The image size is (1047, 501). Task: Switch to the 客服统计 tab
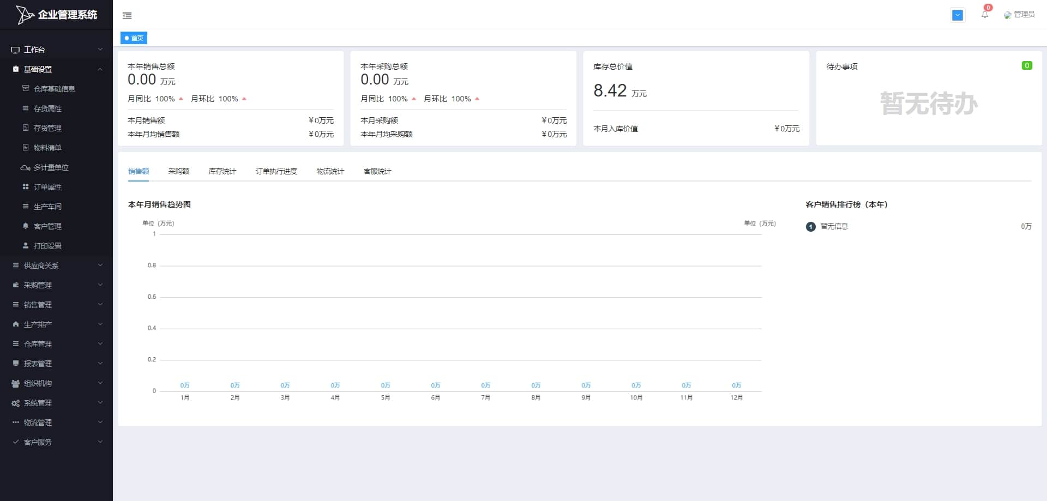tap(377, 171)
